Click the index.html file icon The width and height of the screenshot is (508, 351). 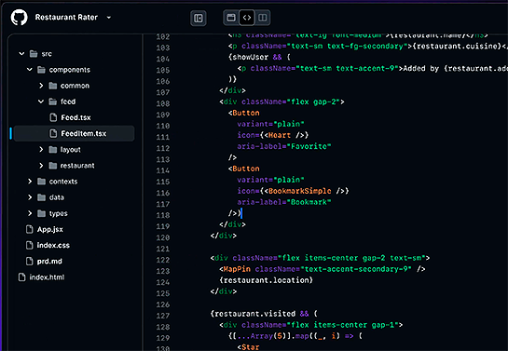click(21, 277)
